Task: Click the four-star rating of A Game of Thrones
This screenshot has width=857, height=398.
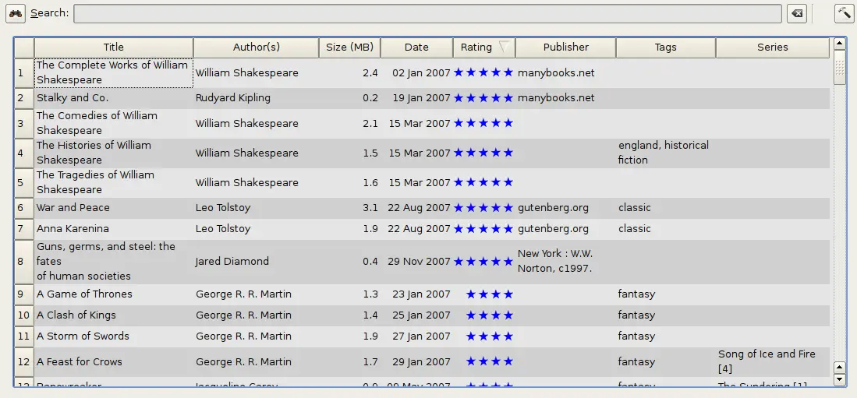Action: pyautogui.click(x=490, y=294)
